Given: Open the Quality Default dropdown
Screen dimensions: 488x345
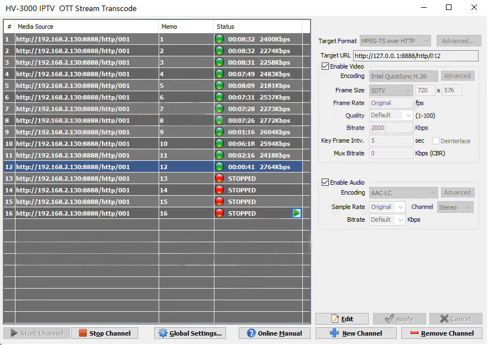Looking at the screenshot, I should (391, 115).
